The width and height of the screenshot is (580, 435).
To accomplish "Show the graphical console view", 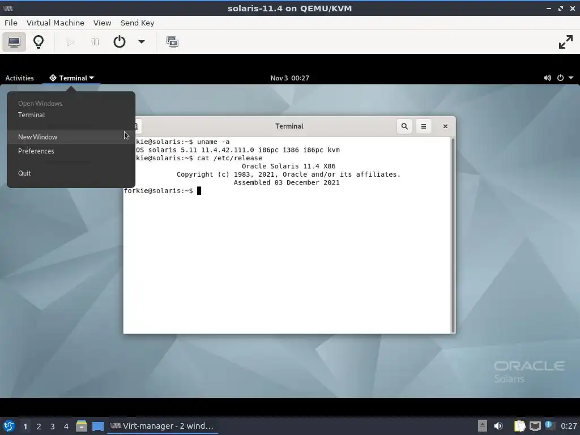I will pos(14,42).
